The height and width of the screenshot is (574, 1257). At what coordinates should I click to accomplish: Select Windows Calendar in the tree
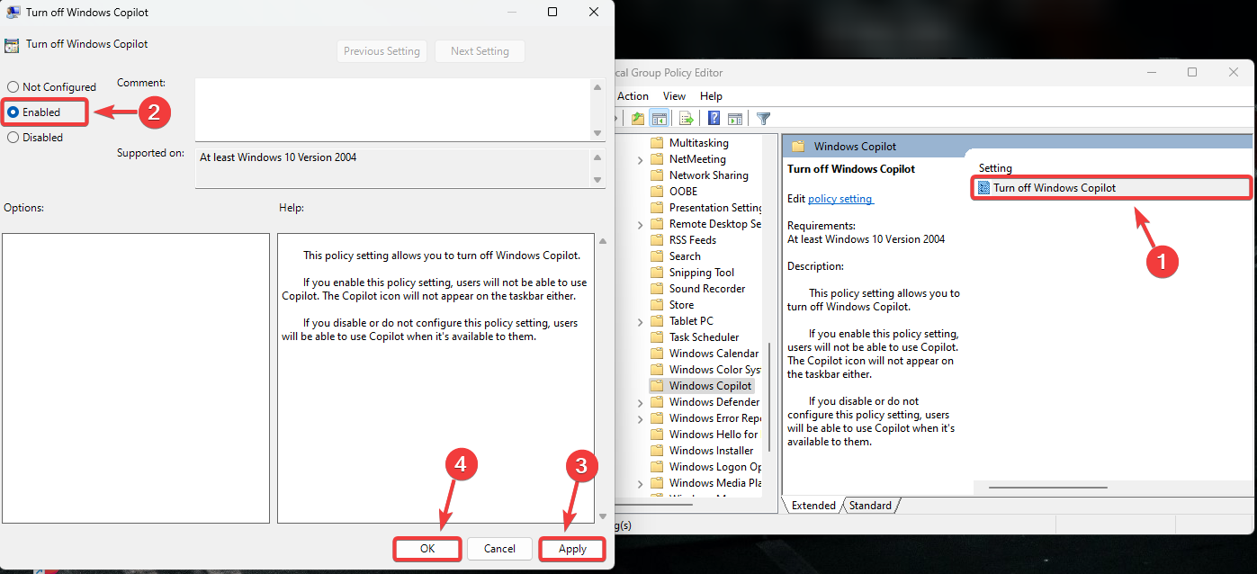(x=714, y=354)
